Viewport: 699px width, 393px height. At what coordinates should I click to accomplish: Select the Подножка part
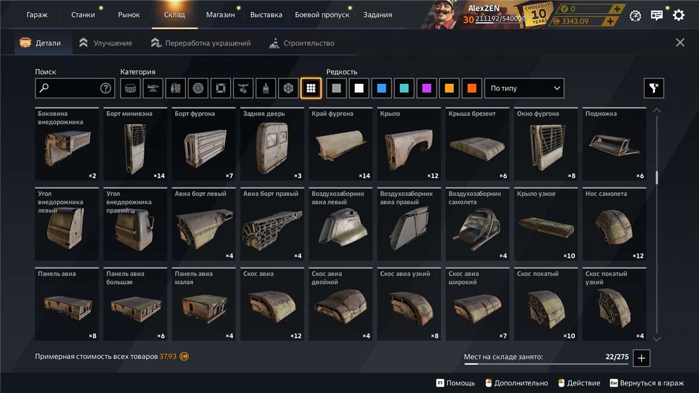pos(615,144)
